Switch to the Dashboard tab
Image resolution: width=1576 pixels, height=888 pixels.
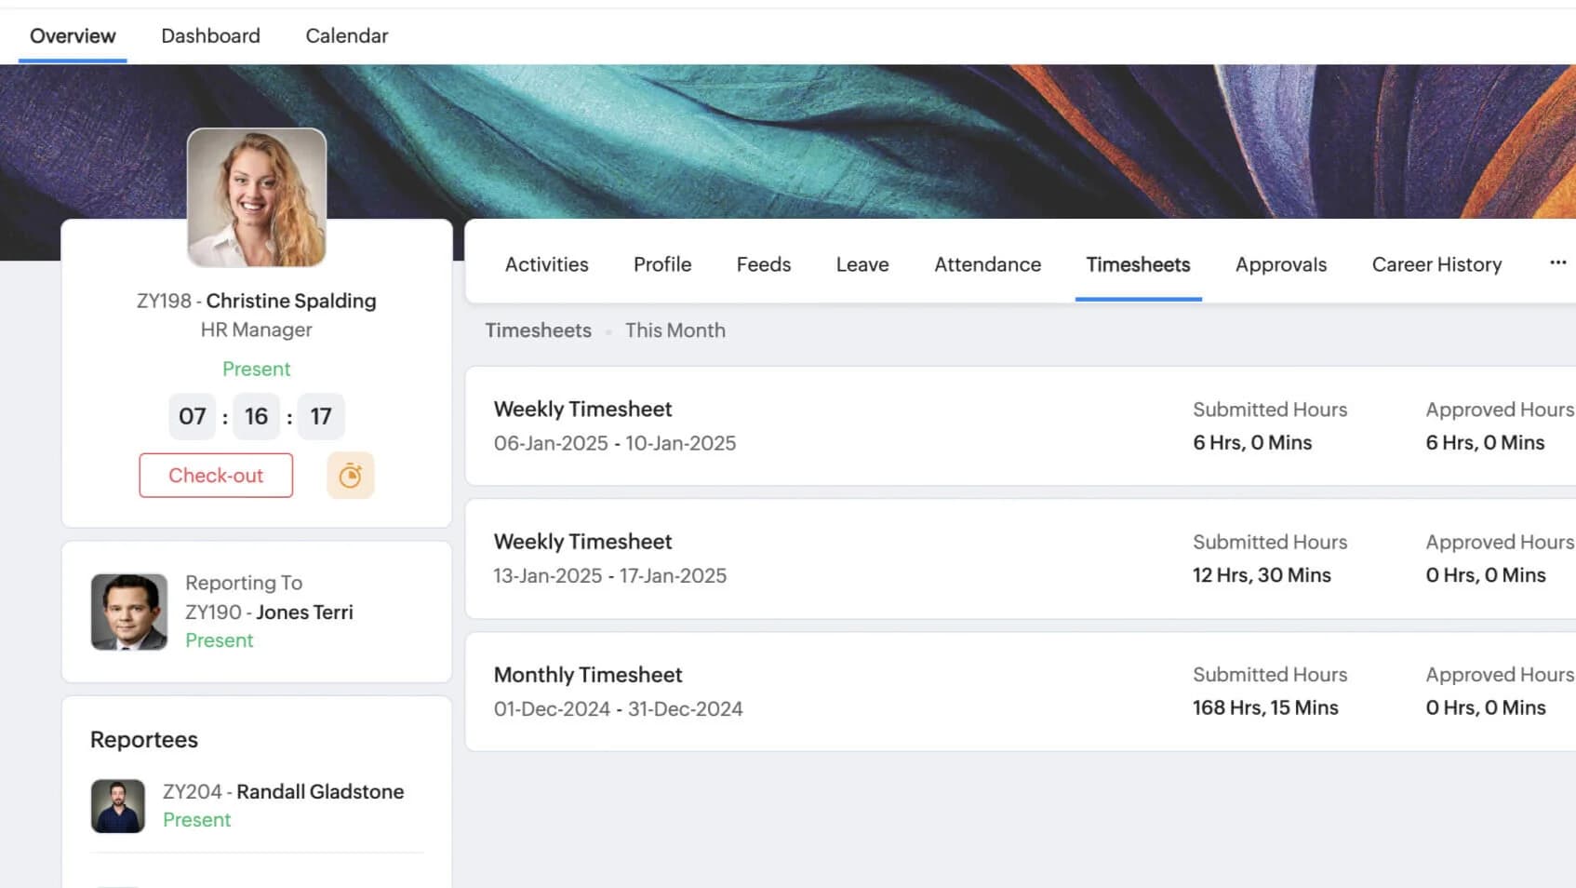(210, 35)
